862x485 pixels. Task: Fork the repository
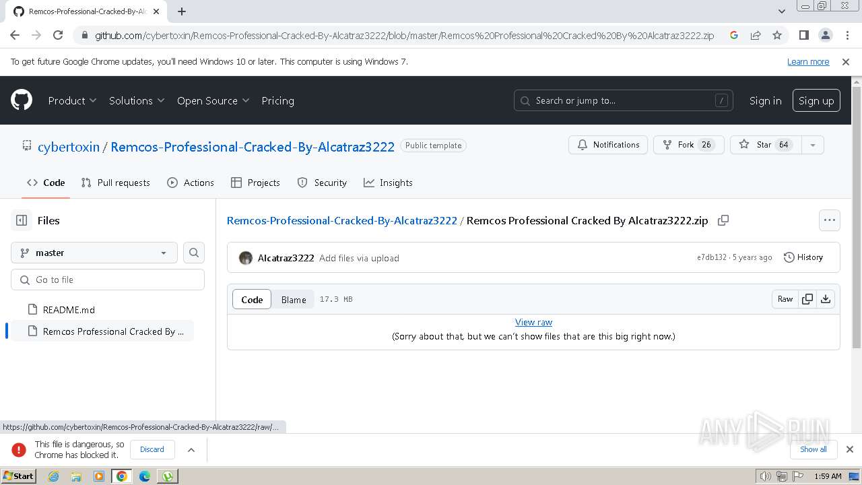688,145
